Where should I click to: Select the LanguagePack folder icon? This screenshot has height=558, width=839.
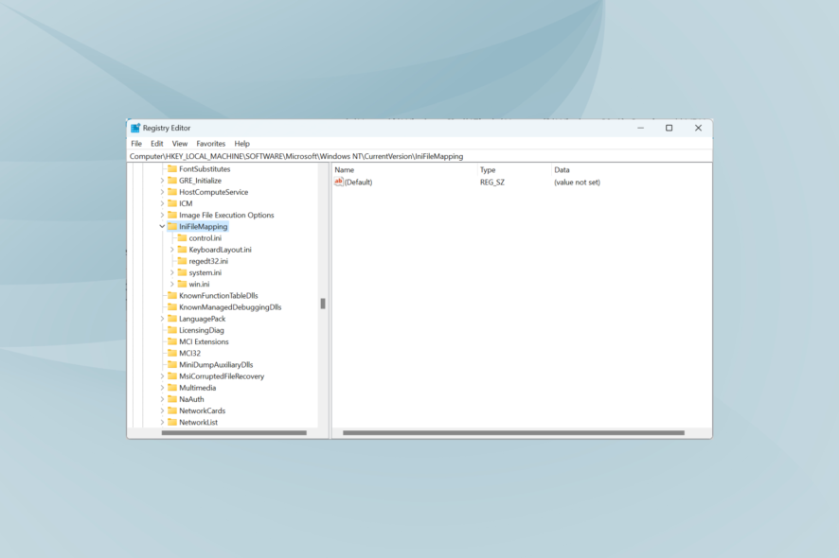[x=172, y=319]
